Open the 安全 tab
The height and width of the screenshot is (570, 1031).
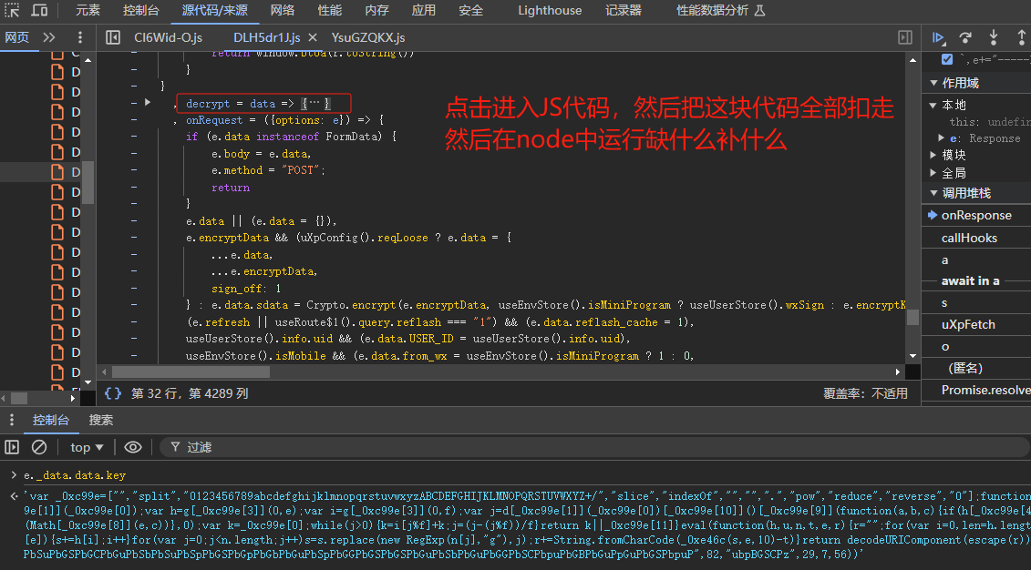coord(470,11)
